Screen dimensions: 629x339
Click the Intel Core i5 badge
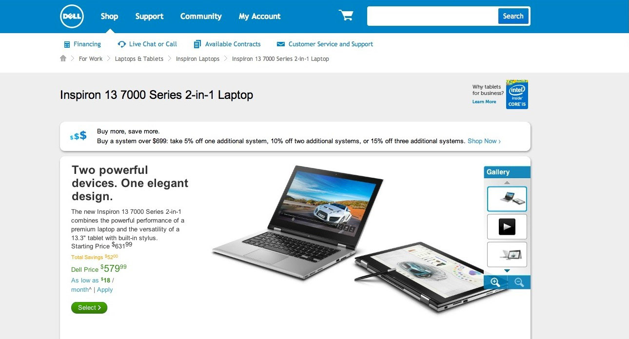(517, 94)
